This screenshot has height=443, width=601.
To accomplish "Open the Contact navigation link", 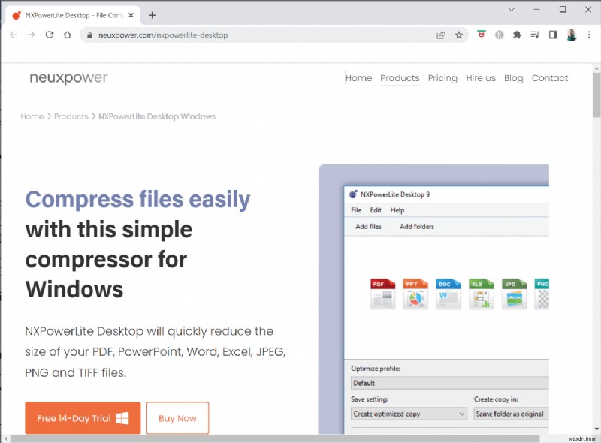I will click(x=550, y=78).
